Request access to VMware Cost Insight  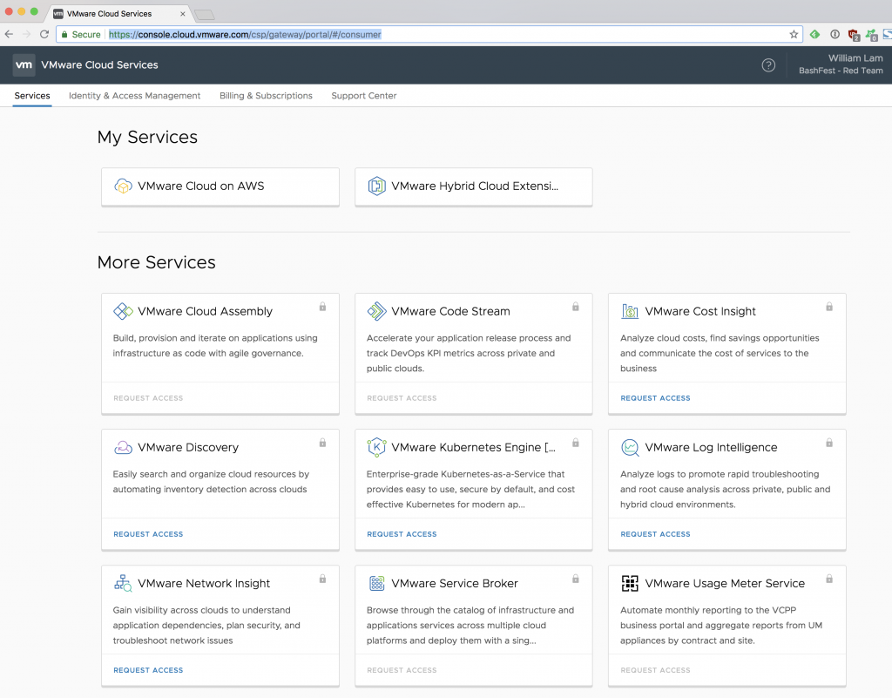[x=655, y=397]
